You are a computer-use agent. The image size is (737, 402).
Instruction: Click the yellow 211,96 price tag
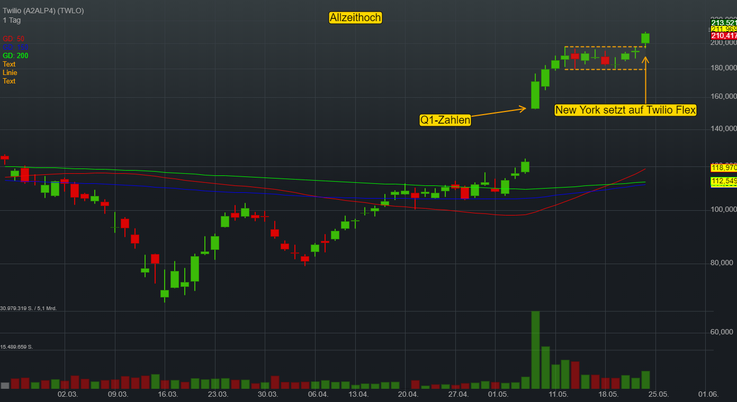pos(723,29)
